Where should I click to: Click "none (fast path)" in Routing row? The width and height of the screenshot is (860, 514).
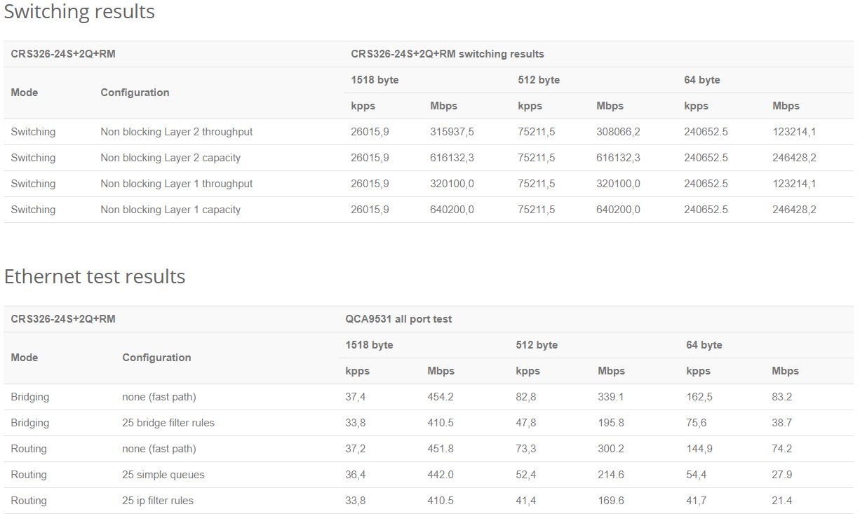pyautogui.click(x=159, y=449)
